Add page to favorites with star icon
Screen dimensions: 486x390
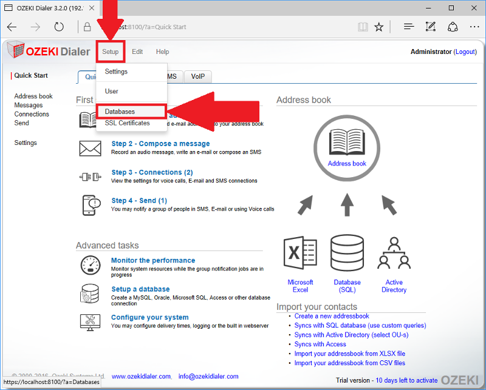click(x=378, y=27)
